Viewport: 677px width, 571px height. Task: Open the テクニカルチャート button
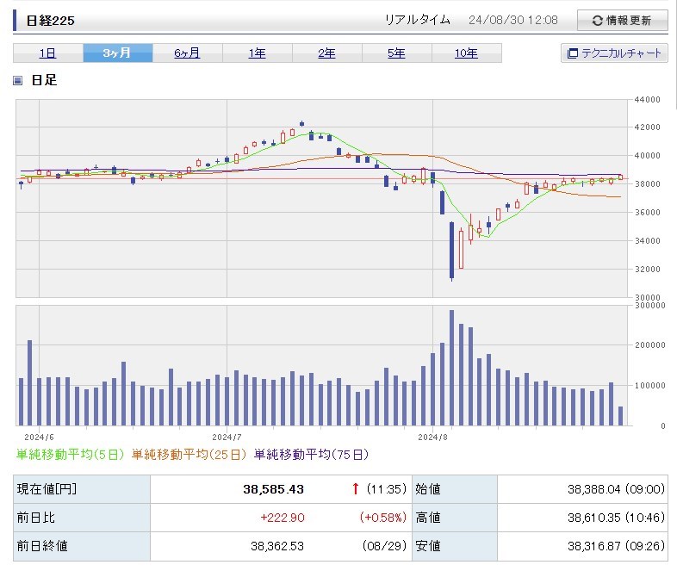(x=614, y=53)
